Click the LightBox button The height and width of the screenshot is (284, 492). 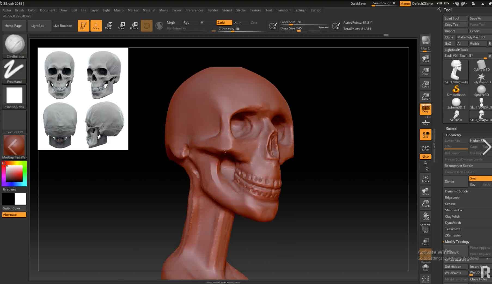click(38, 26)
